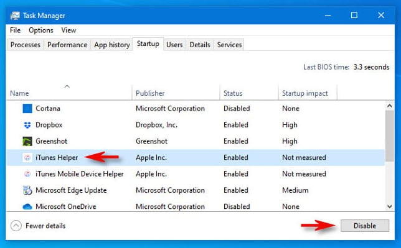Click the scrollbar up arrow

click(390, 106)
